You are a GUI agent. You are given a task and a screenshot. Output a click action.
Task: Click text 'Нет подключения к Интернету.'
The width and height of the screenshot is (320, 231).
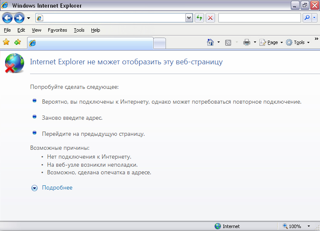coord(89,157)
